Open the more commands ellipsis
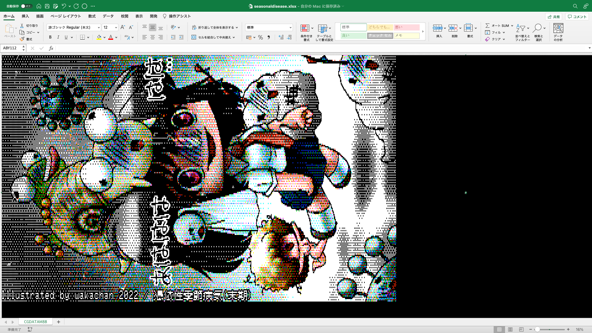The image size is (592, 333). pos(93,6)
